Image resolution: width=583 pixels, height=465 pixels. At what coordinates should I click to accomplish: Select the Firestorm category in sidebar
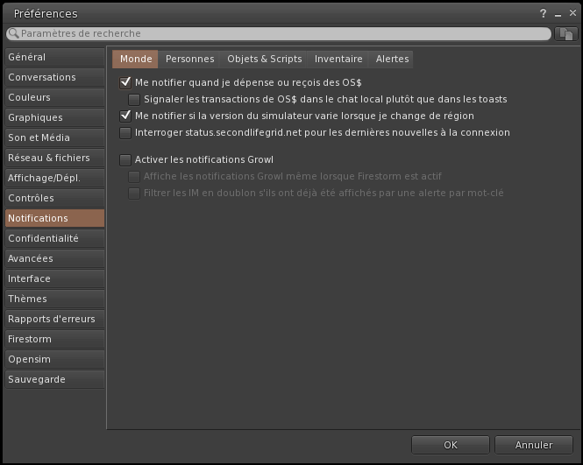(x=54, y=339)
